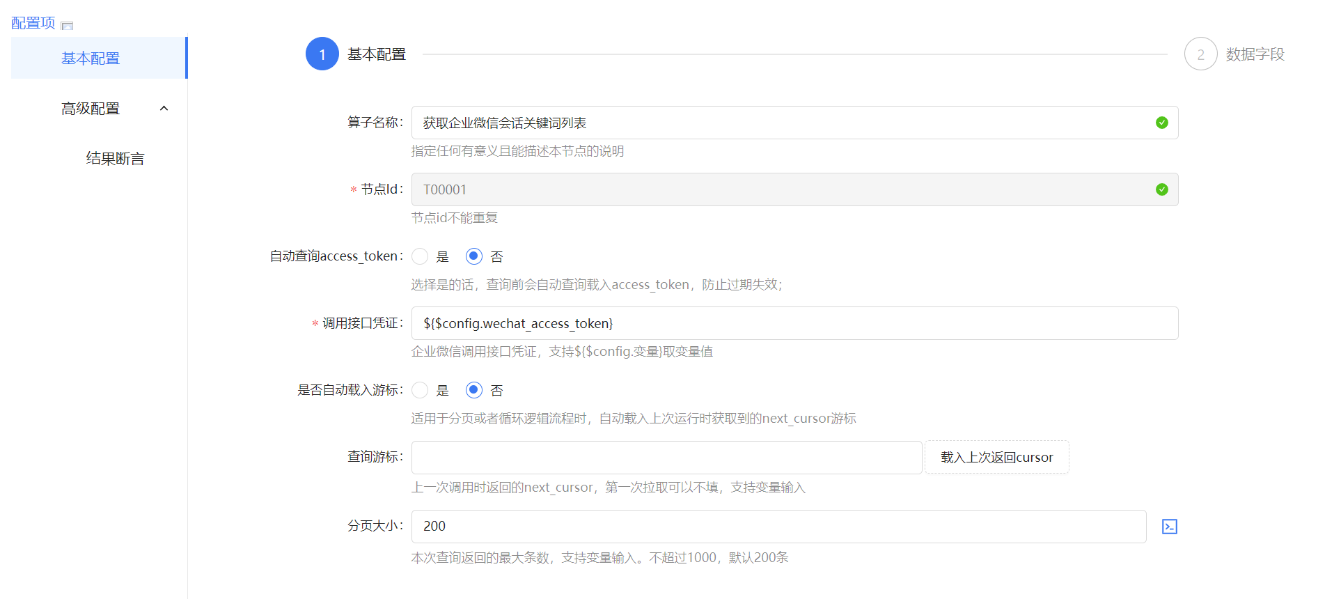Viewport: 1341px width, 599px height.
Task: Click the hint 选择是的话，查询前会自动查询载入access_token
Action: [597, 284]
